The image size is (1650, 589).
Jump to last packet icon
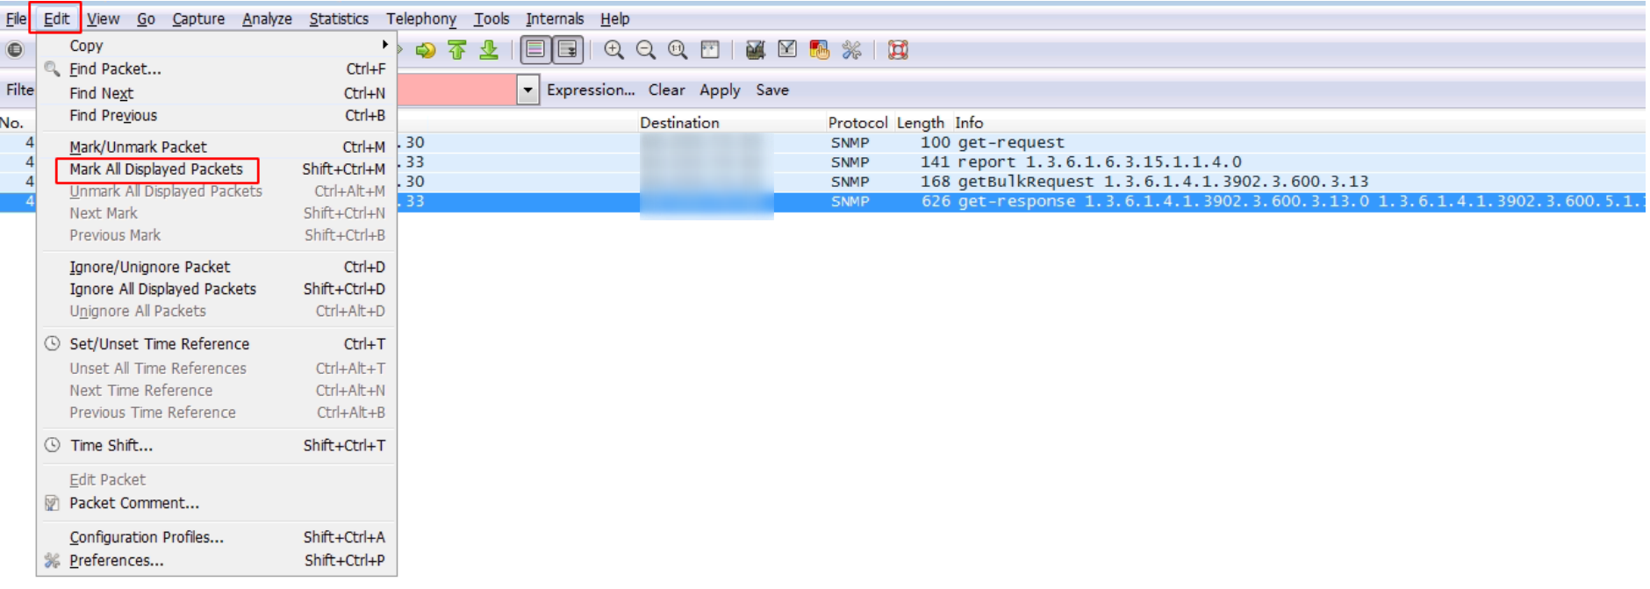point(489,50)
